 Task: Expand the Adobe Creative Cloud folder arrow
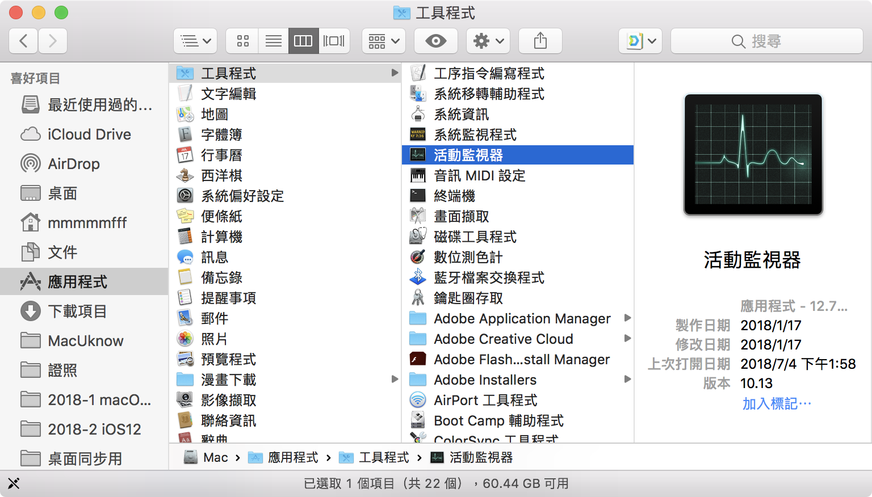(x=627, y=338)
